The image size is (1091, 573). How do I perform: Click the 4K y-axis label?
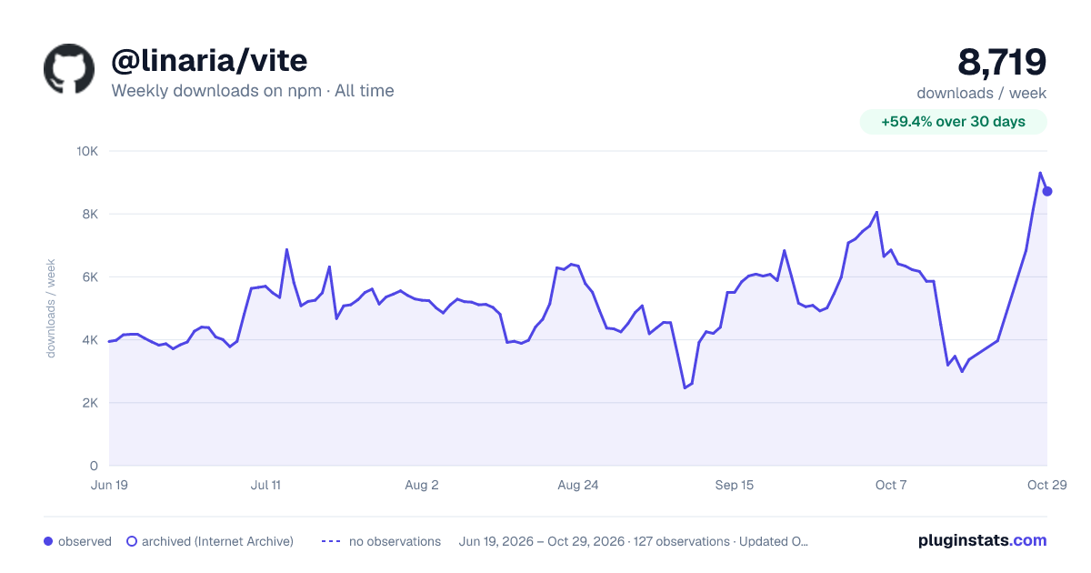click(91, 339)
